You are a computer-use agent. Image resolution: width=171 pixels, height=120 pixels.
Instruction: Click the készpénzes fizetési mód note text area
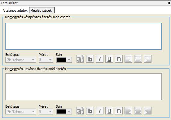(83, 36)
